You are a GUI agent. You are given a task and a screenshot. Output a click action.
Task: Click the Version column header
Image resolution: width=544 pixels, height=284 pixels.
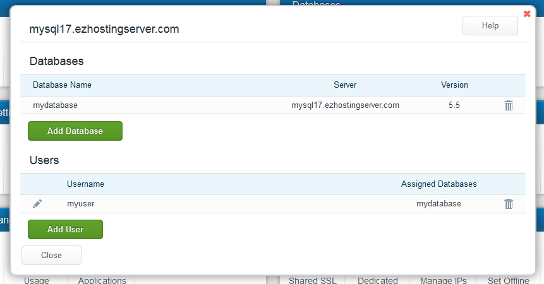tap(454, 85)
